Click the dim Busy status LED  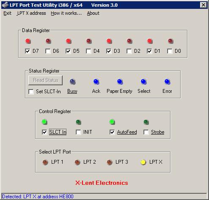(73, 81)
